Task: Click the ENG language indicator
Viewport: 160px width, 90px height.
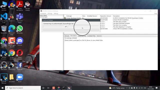Action: click(x=145, y=88)
